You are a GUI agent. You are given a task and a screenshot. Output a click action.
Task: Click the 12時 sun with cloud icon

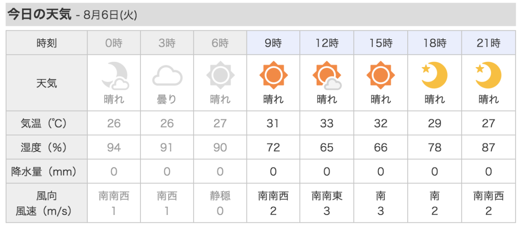click(327, 75)
